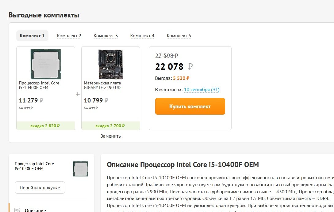
Task: Click the plus sign between bundle items
Action: point(78,94)
